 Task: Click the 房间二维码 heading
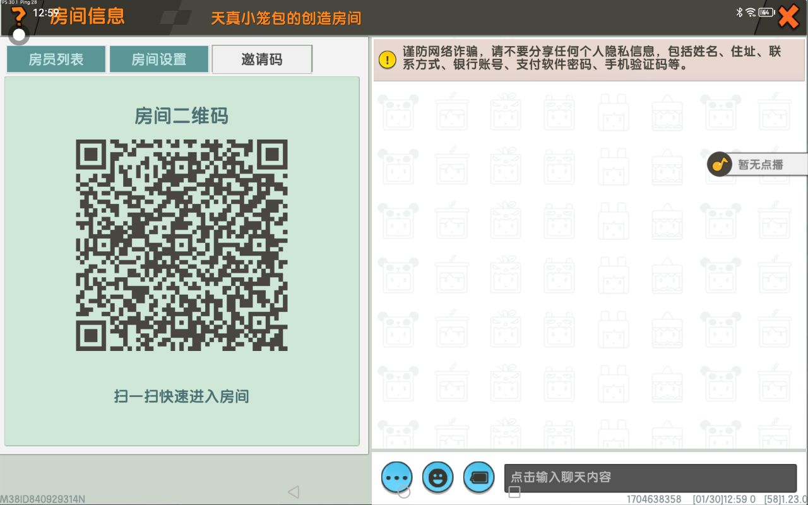[182, 116]
